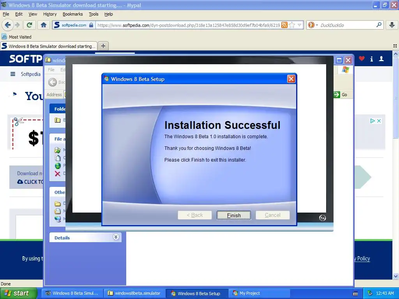Close the ad with the X icon
The width and height of the screenshot is (399, 299).
coord(379,121)
